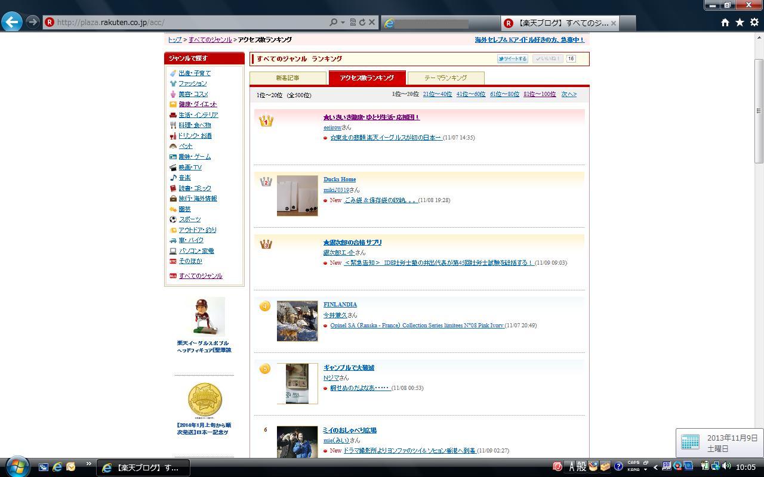Click the Tweet button
764x477 pixels.
pos(513,59)
